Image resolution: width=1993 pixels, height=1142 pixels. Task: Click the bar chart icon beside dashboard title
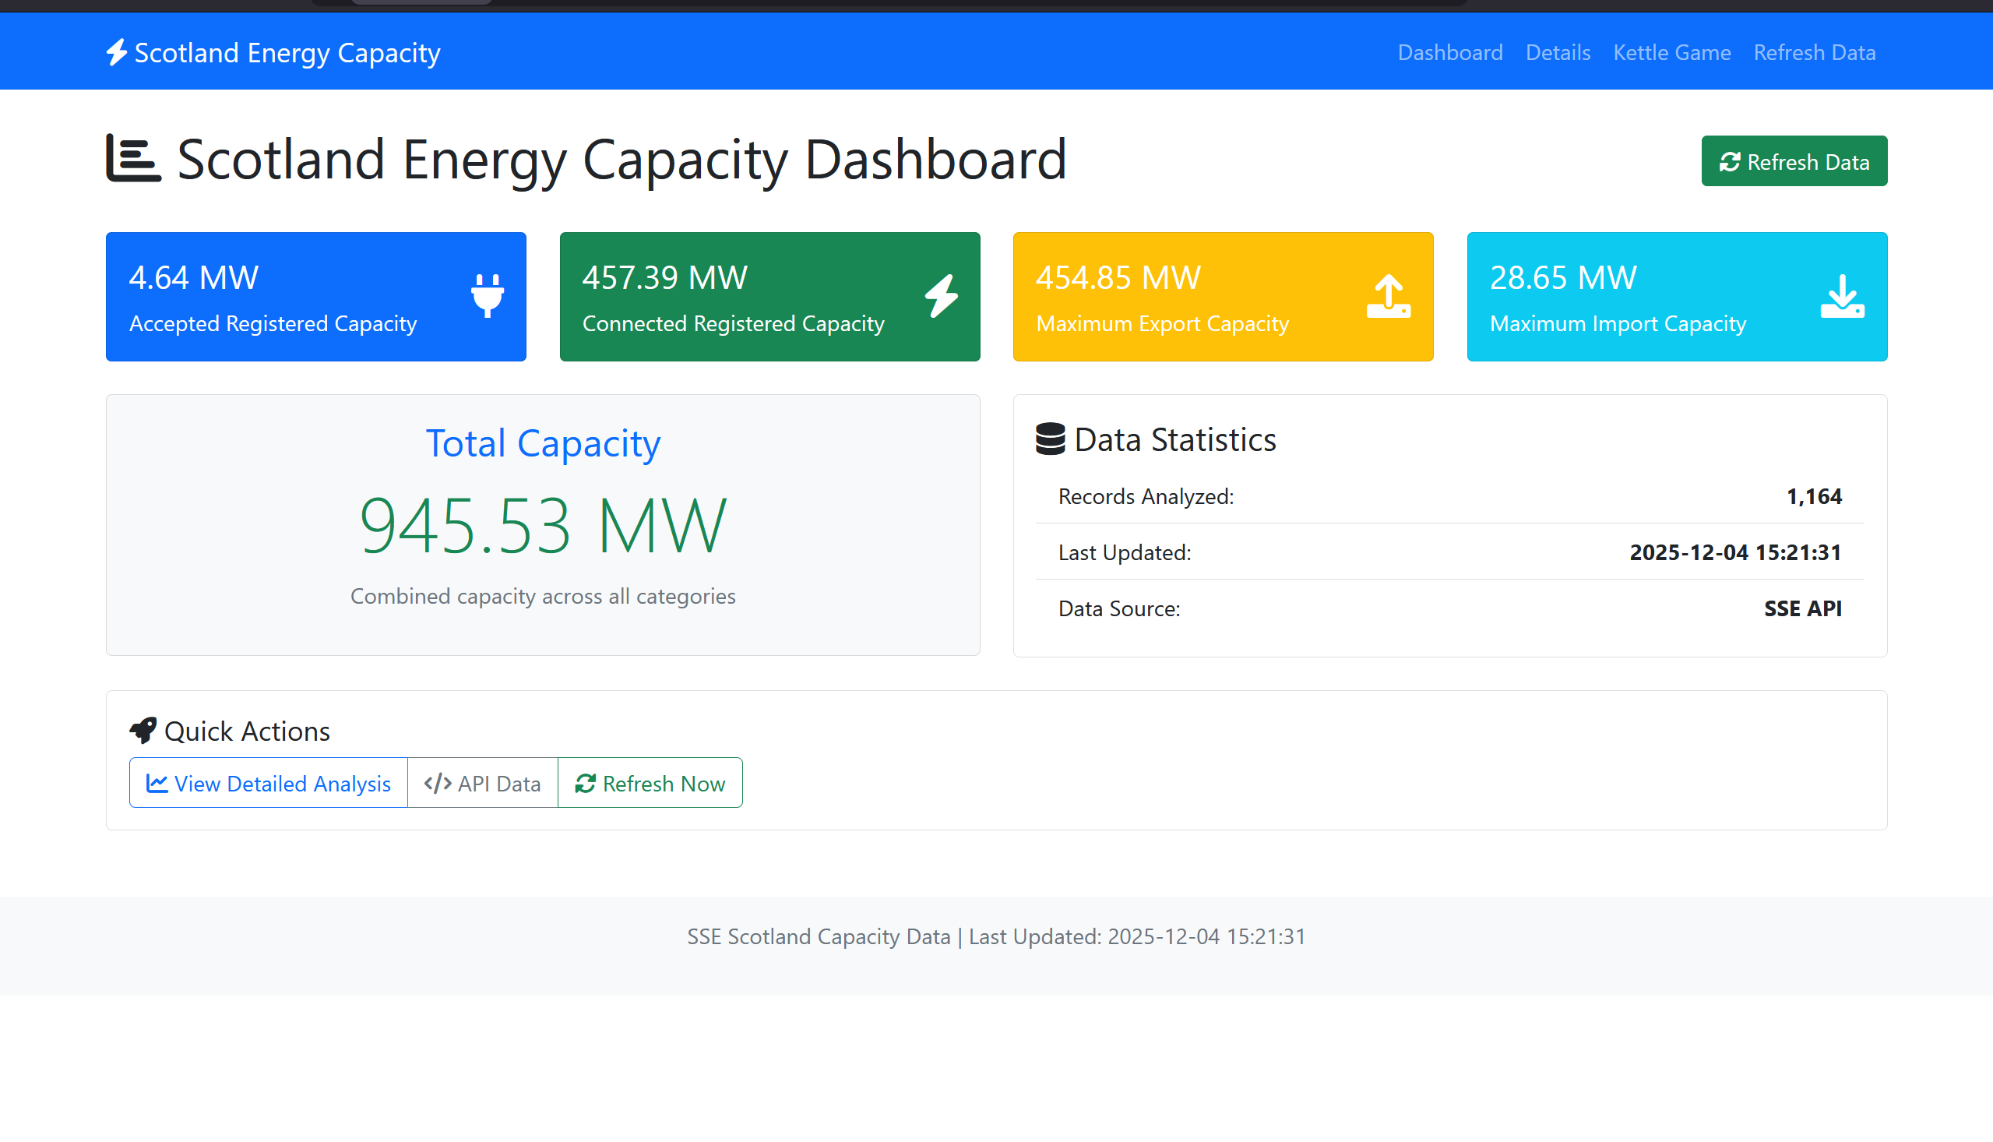(133, 158)
